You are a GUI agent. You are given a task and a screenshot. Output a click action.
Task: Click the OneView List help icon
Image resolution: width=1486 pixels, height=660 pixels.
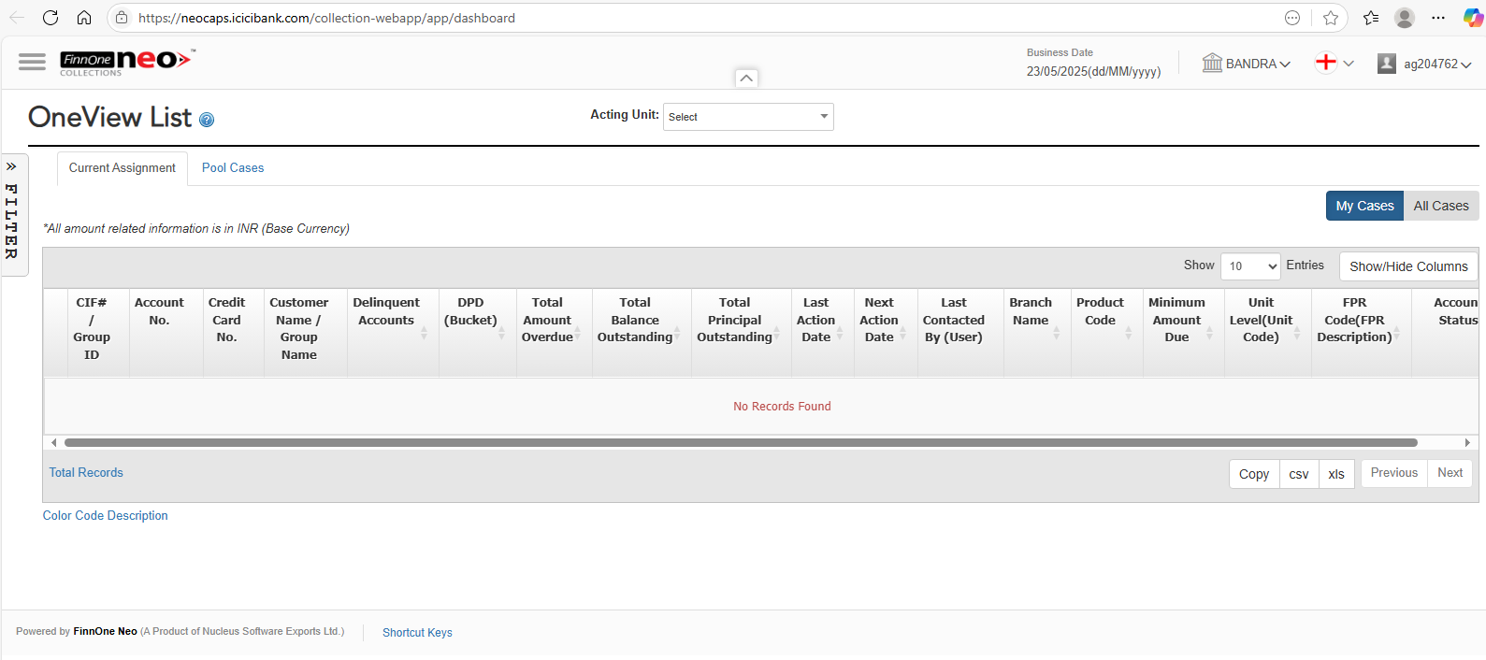tap(207, 120)
